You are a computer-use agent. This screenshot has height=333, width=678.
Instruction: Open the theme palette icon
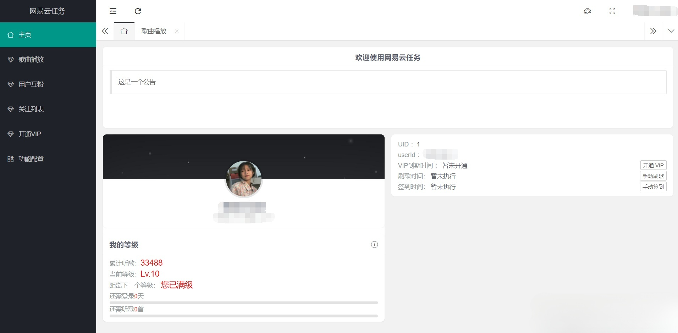pyautogui.click(x=587, y=11)
